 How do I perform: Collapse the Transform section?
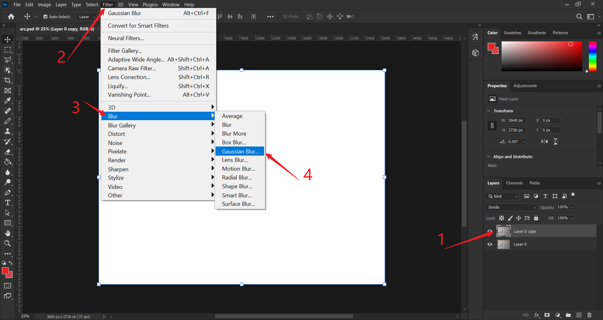(x=488, y=111)
